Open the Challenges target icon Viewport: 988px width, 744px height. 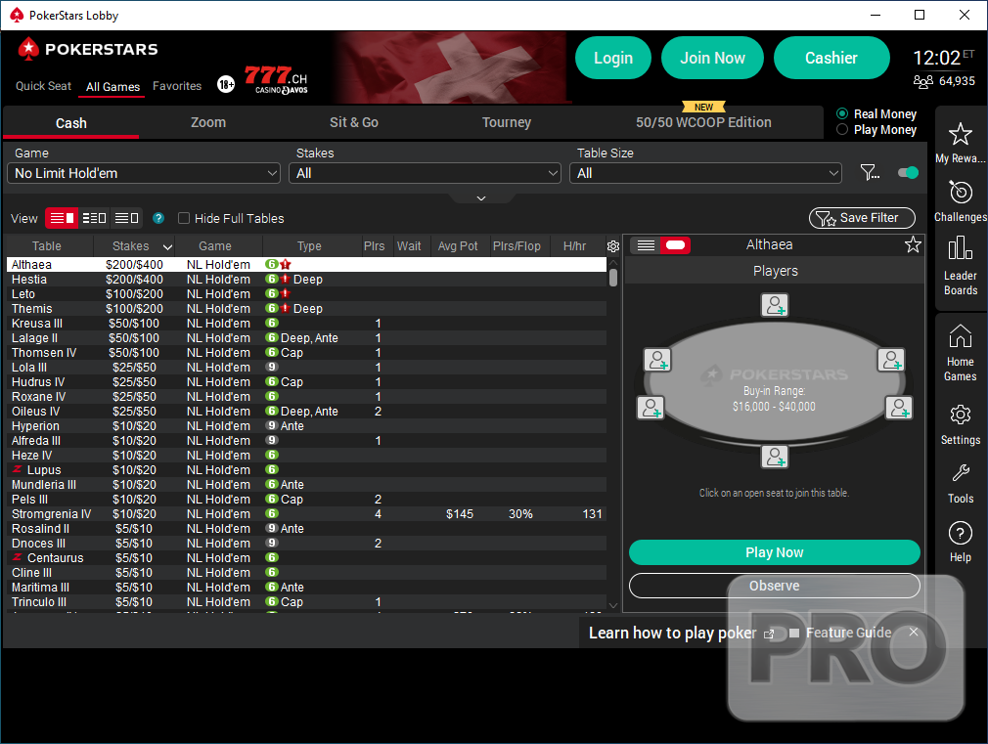[x=960, y=193]
